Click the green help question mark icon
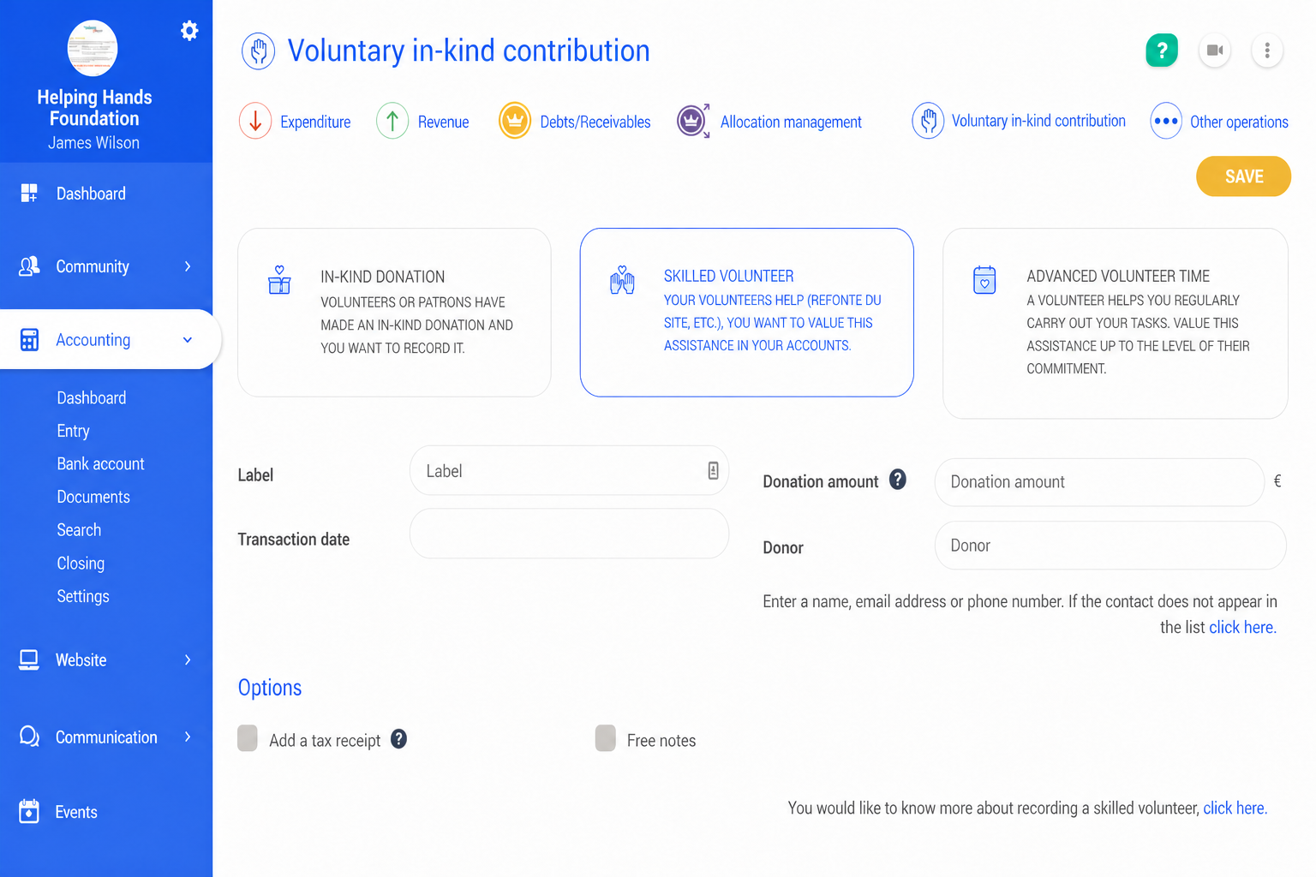The height and width of the screenshot is (877, 1316). (1162, 51)
